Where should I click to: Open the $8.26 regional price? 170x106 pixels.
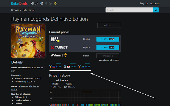point(73,67)
